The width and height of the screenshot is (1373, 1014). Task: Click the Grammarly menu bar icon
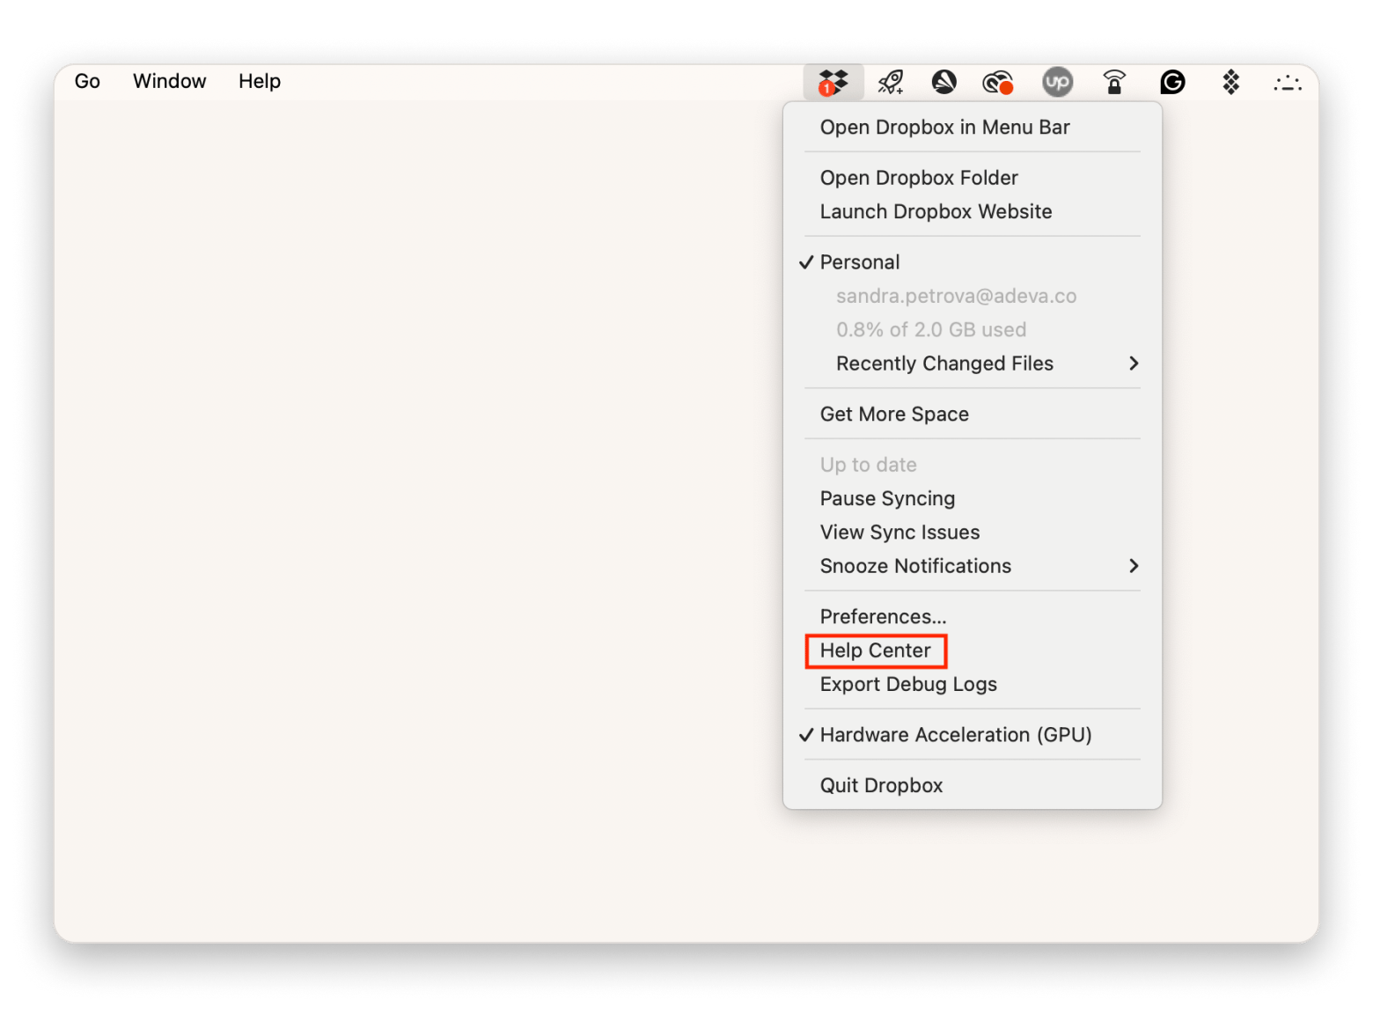tap(1172, 83)
